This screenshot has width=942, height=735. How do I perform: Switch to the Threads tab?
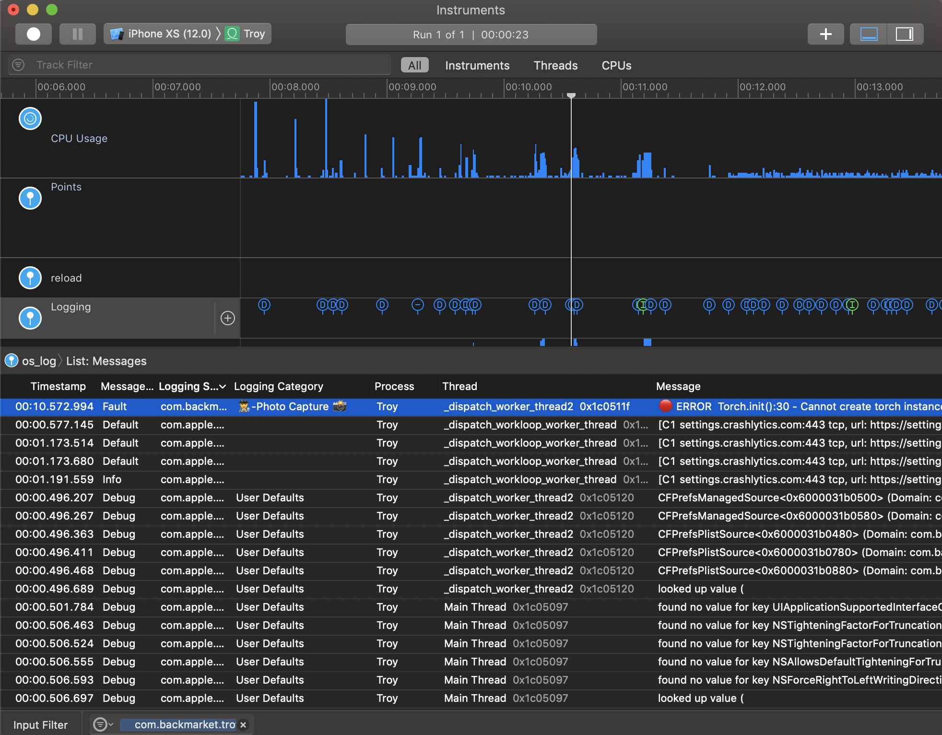tap(555, 65)
